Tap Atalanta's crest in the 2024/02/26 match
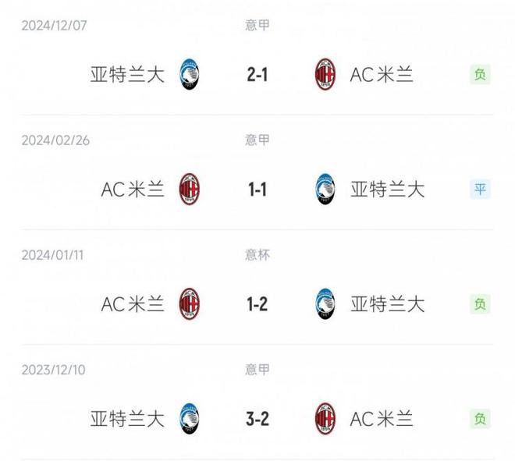The width and height of the screenshot is (515, 461). click(x=325, y=190)
